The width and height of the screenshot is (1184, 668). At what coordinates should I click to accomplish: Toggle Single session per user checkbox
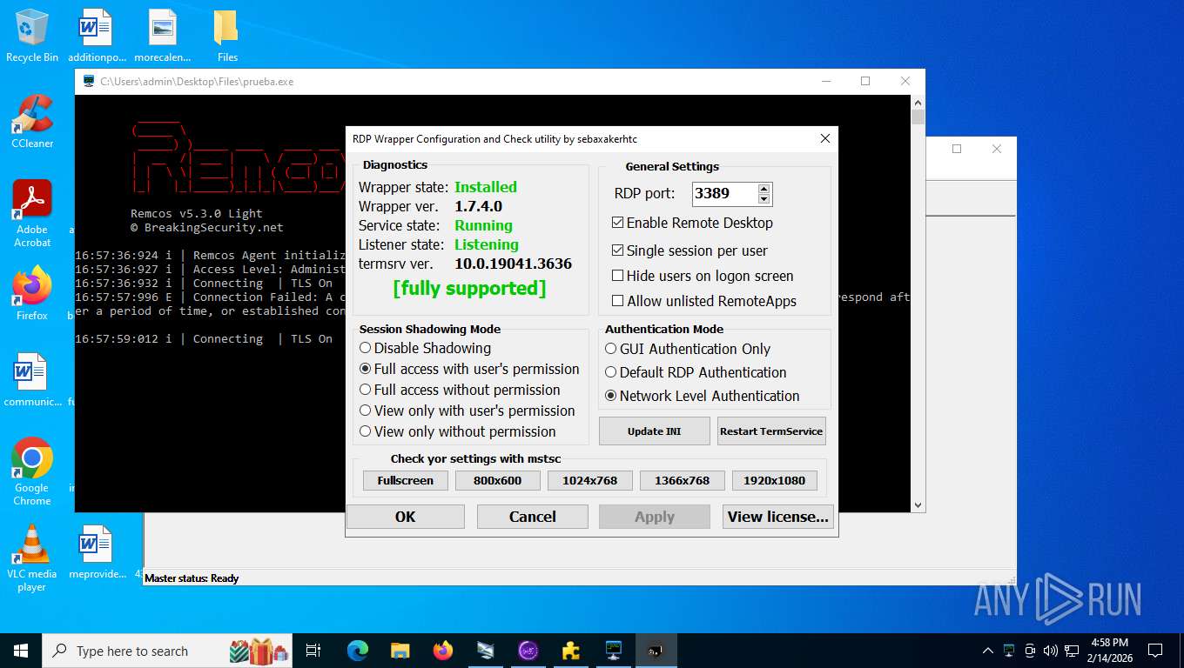click(618, 250)
